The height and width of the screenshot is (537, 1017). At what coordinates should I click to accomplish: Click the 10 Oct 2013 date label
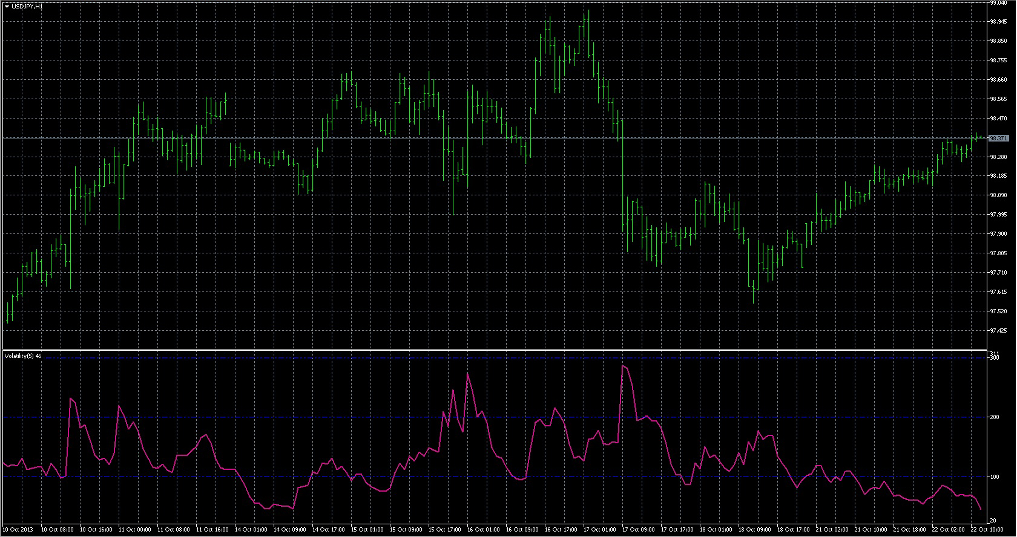[19, 530]
